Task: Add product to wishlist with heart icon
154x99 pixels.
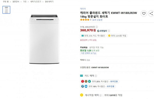Action: click(x=144, y=14)
